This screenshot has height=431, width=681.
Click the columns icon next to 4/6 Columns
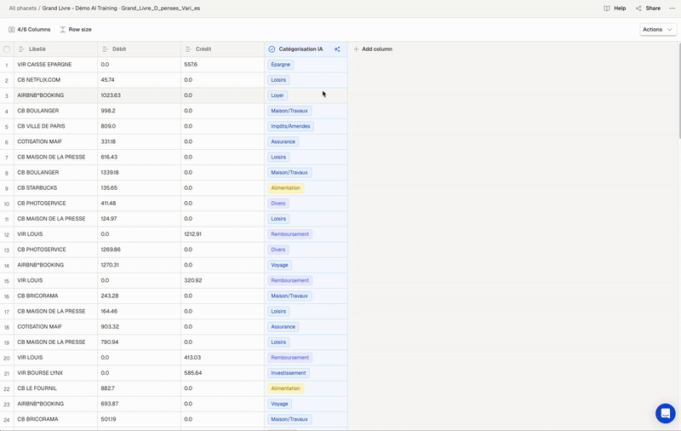pos(11,30)
